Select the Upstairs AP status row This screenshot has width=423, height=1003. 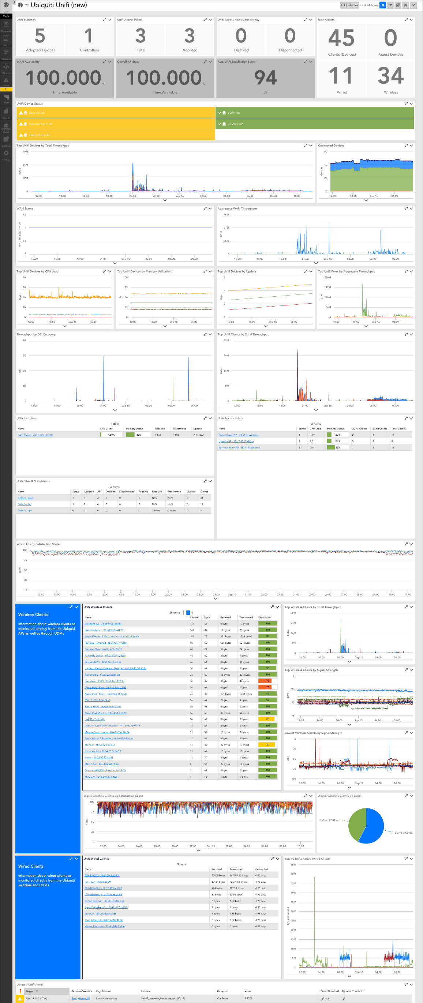click(314, 124)
